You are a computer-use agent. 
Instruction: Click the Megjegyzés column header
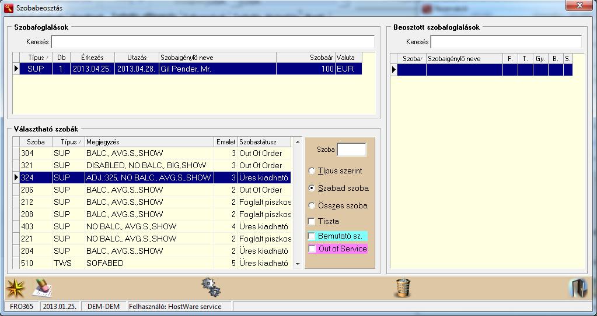[149, 142]
